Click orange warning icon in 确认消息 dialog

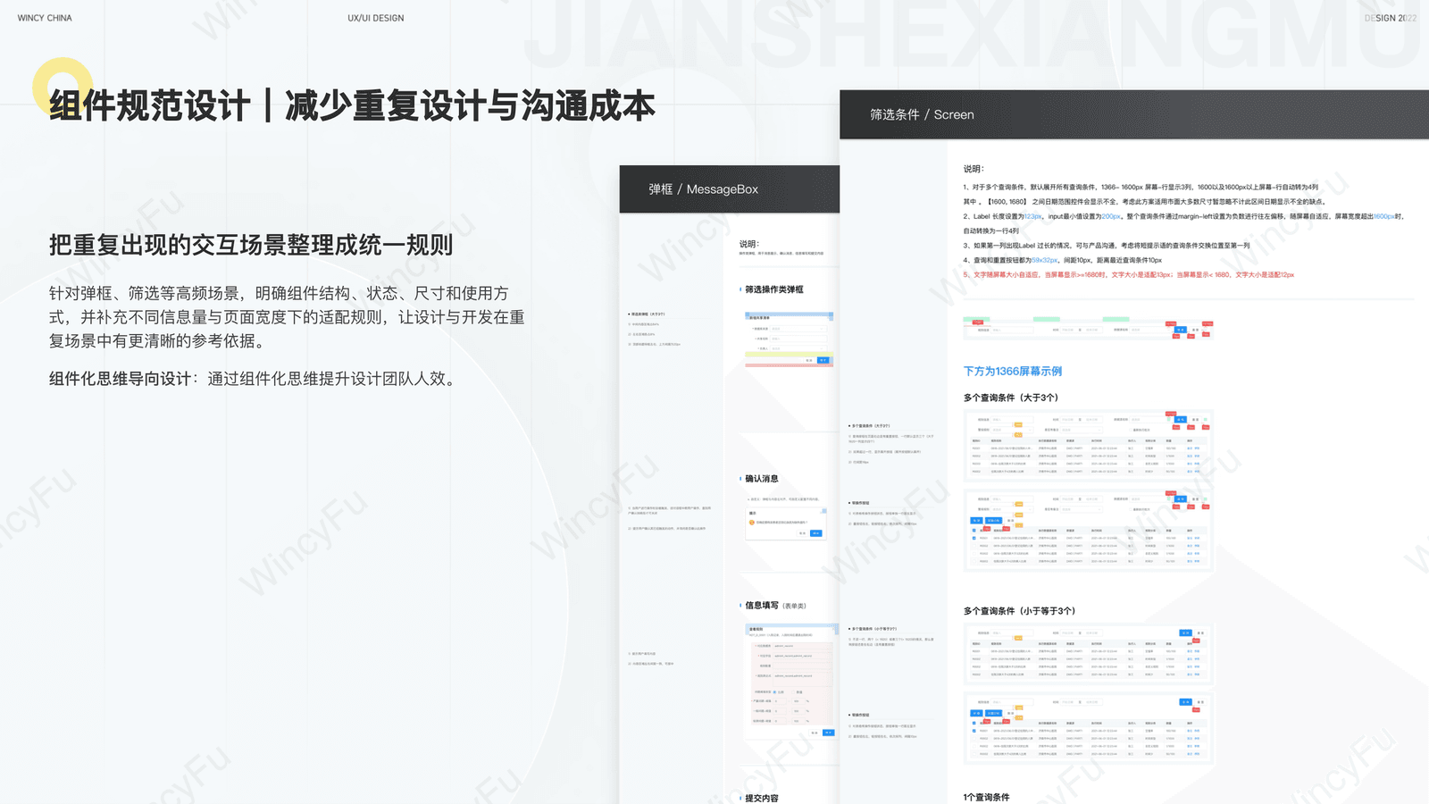point(752,523)
